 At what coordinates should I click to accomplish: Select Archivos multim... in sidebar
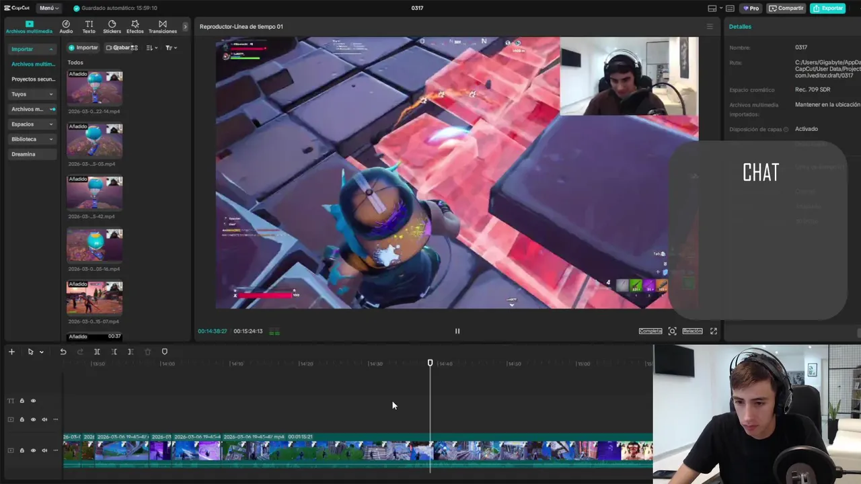coord(33,64)
